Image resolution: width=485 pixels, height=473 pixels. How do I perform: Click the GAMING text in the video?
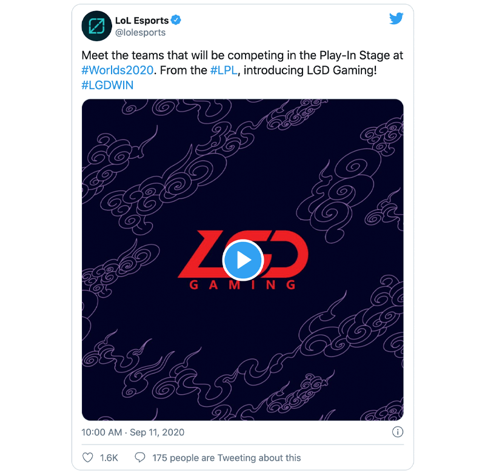242,284
